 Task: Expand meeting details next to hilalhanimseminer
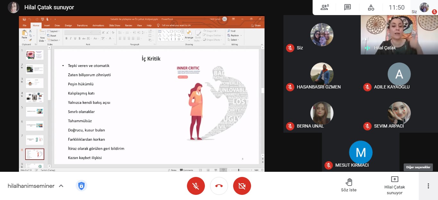pyautogui.click(x=61, y=186)
